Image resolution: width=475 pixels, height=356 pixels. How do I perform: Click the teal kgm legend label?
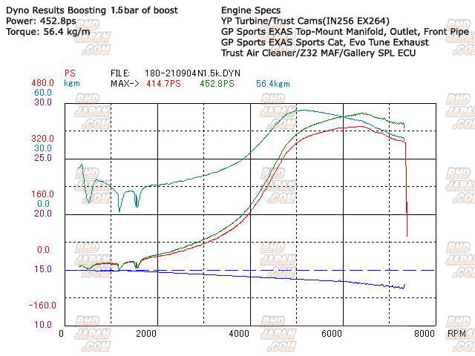tap(72, 83)
